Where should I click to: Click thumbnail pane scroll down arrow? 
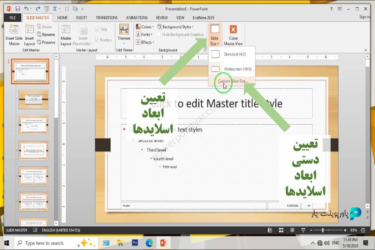pyautogui.click(x=56, y=223)
